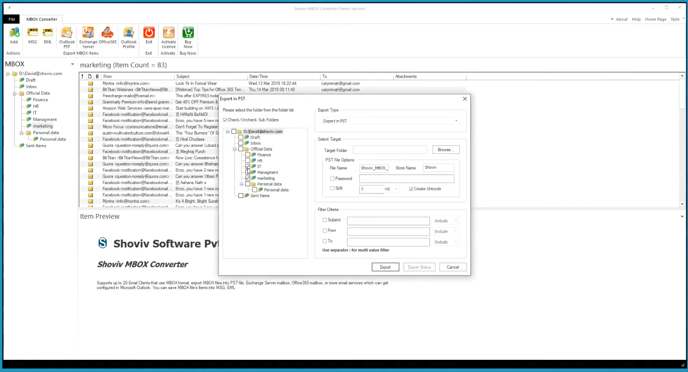The height and width of the screenshot is (372, 688).
Task: Click the Buy Now cart icon
Action: coord(188,33)
